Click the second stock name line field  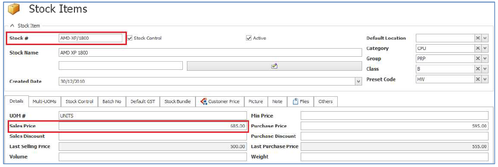point(121,66)
